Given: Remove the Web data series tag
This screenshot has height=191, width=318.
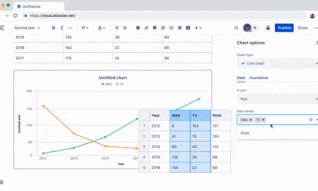Looking at the screenshot, I should [251, 120].
